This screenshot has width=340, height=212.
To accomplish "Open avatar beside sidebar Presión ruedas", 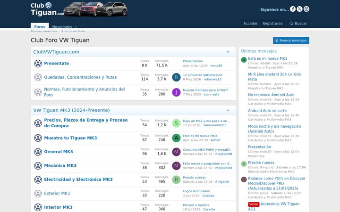I will 244,164.
